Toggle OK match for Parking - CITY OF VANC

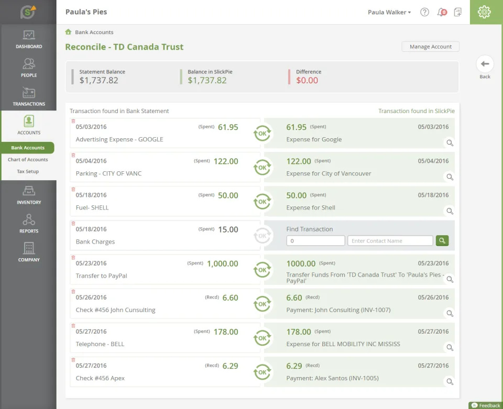click(262, 168)
